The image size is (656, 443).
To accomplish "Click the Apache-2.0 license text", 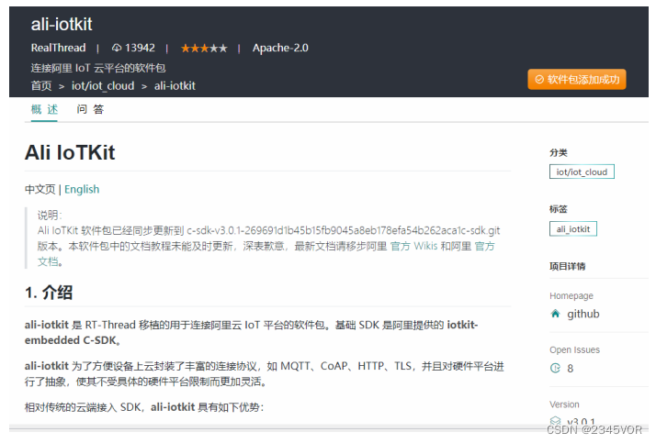I will (280, 48).
